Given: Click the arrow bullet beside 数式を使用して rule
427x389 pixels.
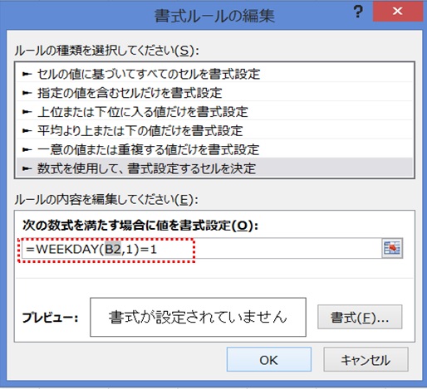Looking at the screenshot, I should coord(27,168).
